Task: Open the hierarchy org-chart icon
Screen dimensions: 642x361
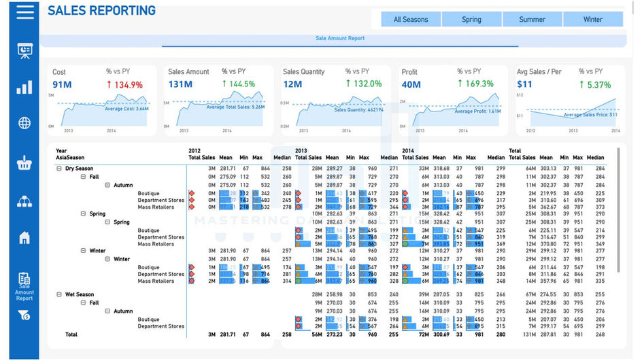Action: [x=24, y=201]
